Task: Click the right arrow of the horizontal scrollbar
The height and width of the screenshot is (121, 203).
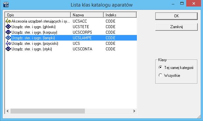Action: [134, 111]
